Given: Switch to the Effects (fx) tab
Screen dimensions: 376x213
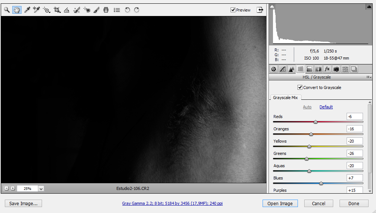Looking at the screenshot, I should click(327, 69).
